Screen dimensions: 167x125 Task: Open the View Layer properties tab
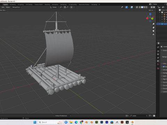pyautogui.click(x=158, y=58)
